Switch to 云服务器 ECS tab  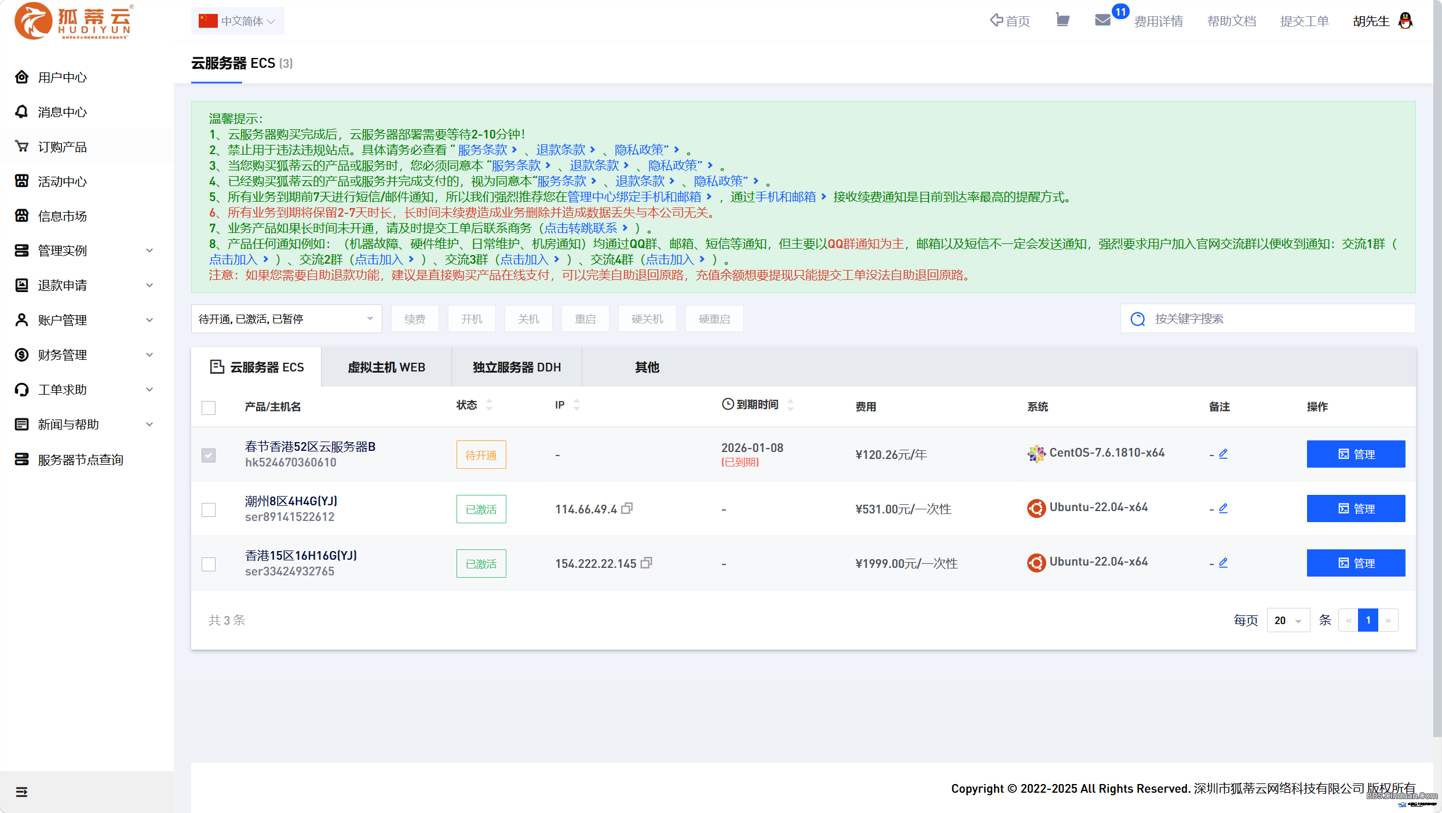pos(257,367)
